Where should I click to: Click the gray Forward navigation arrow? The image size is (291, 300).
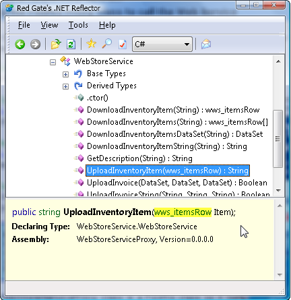35,44
